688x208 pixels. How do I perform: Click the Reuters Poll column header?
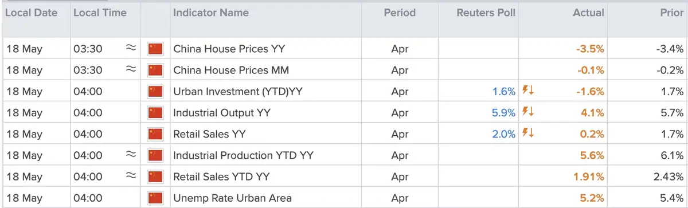tap(486, 13)
